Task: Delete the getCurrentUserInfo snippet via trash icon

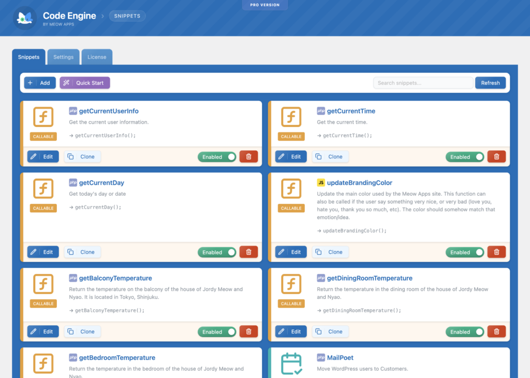Action: click(248, 157)
